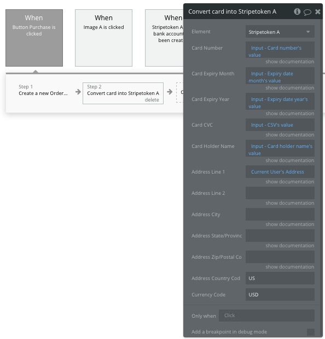Viewport: 325px width, 339px height.
Task: Click the Currency Code field containing USD
Action: click(280, 294)
